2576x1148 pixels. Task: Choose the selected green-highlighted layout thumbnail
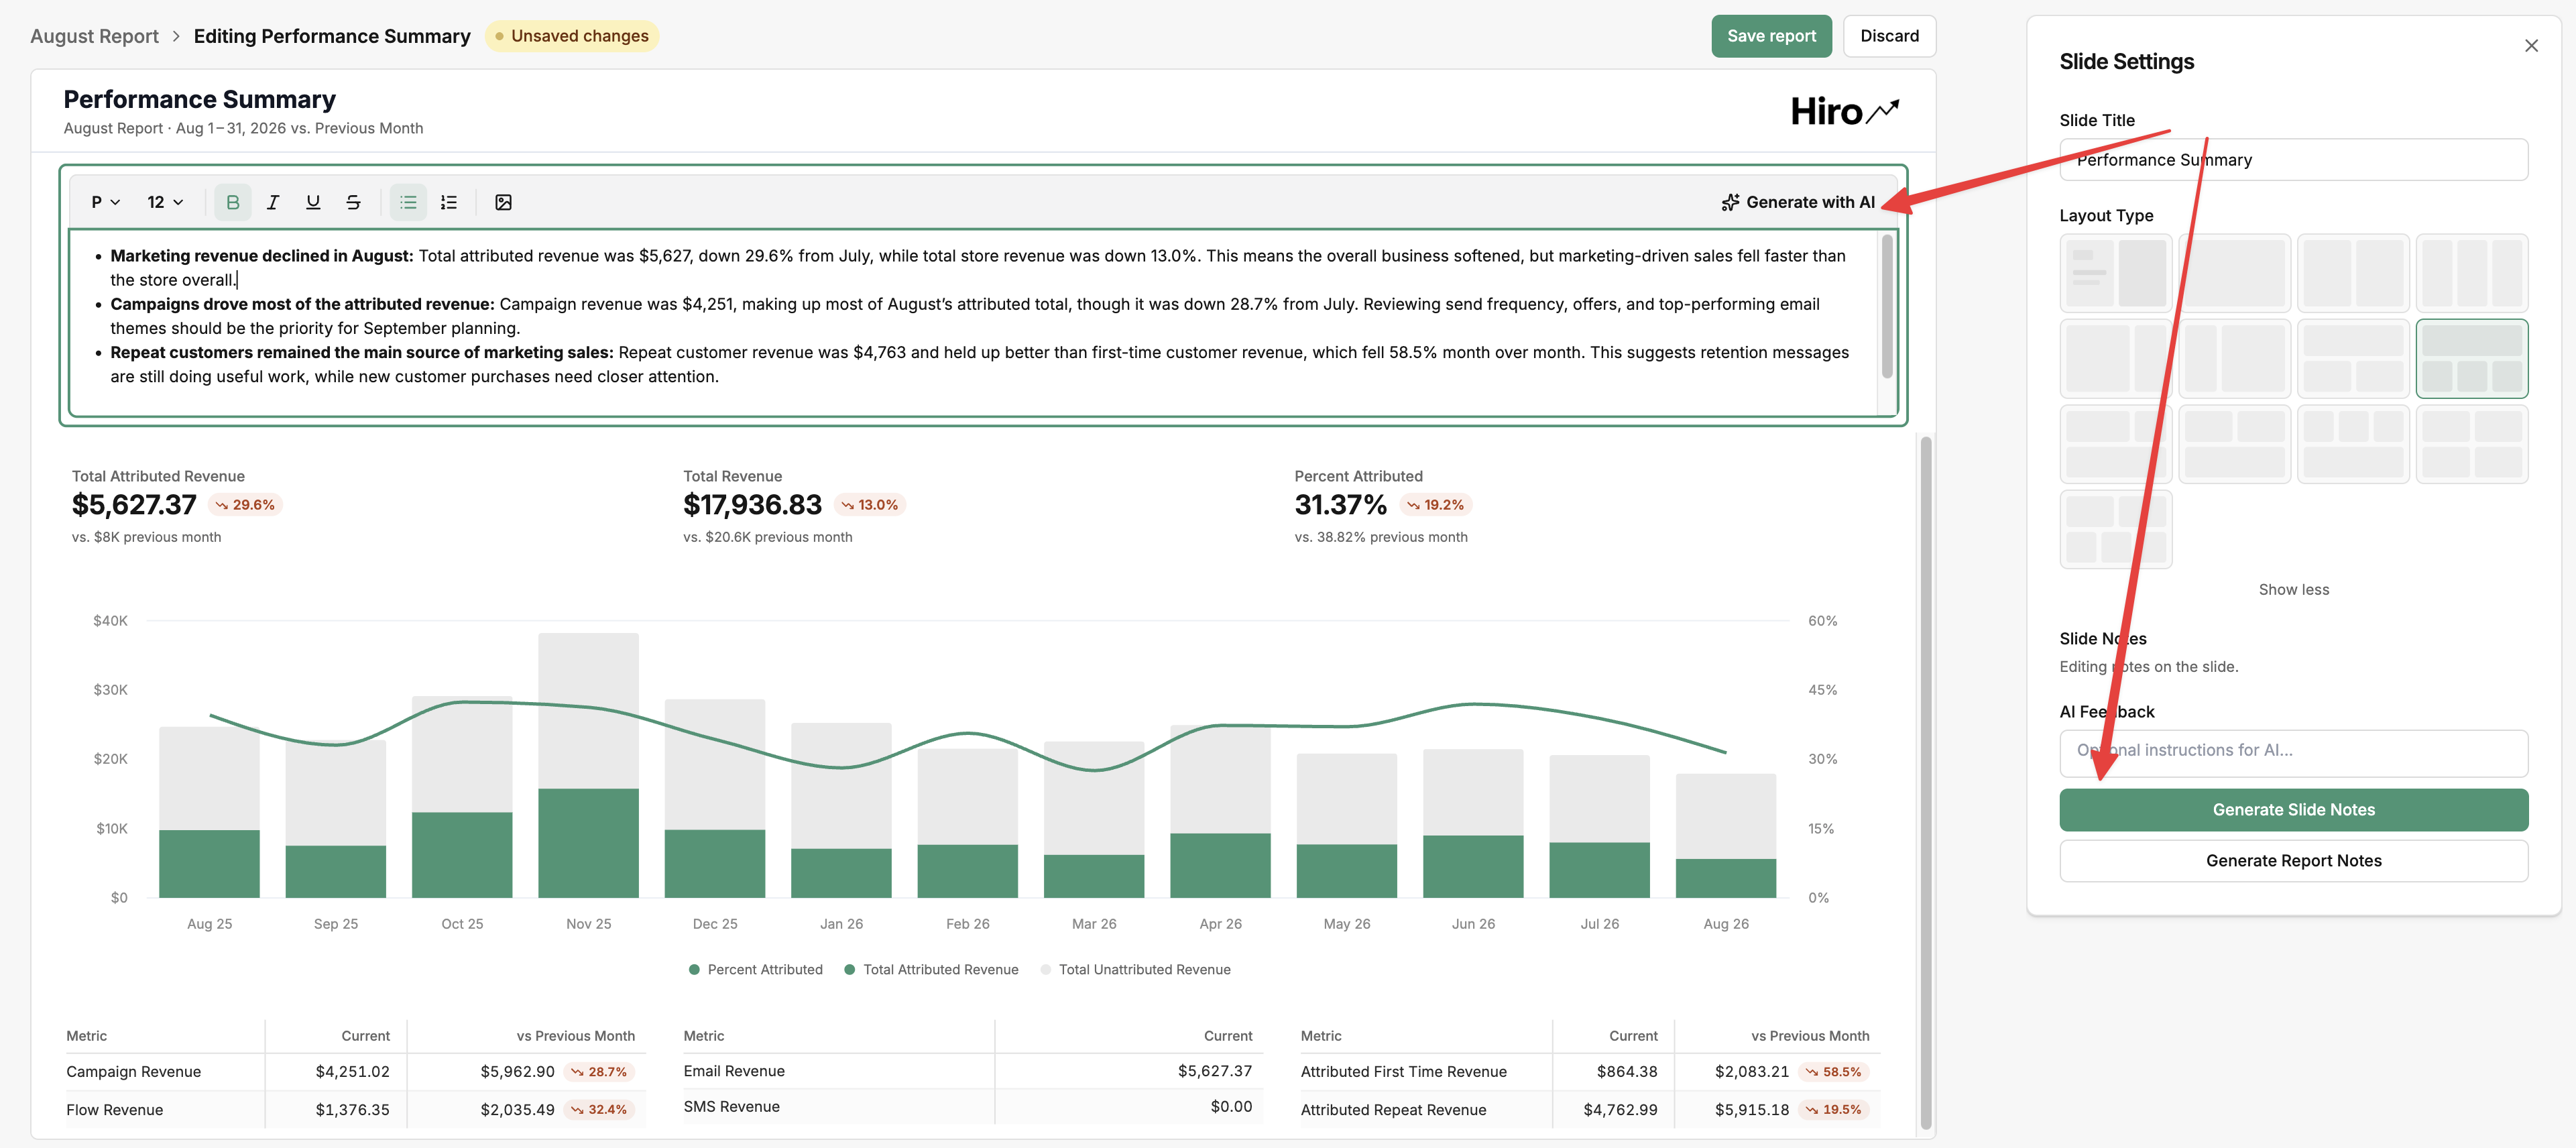(2471, 359)
